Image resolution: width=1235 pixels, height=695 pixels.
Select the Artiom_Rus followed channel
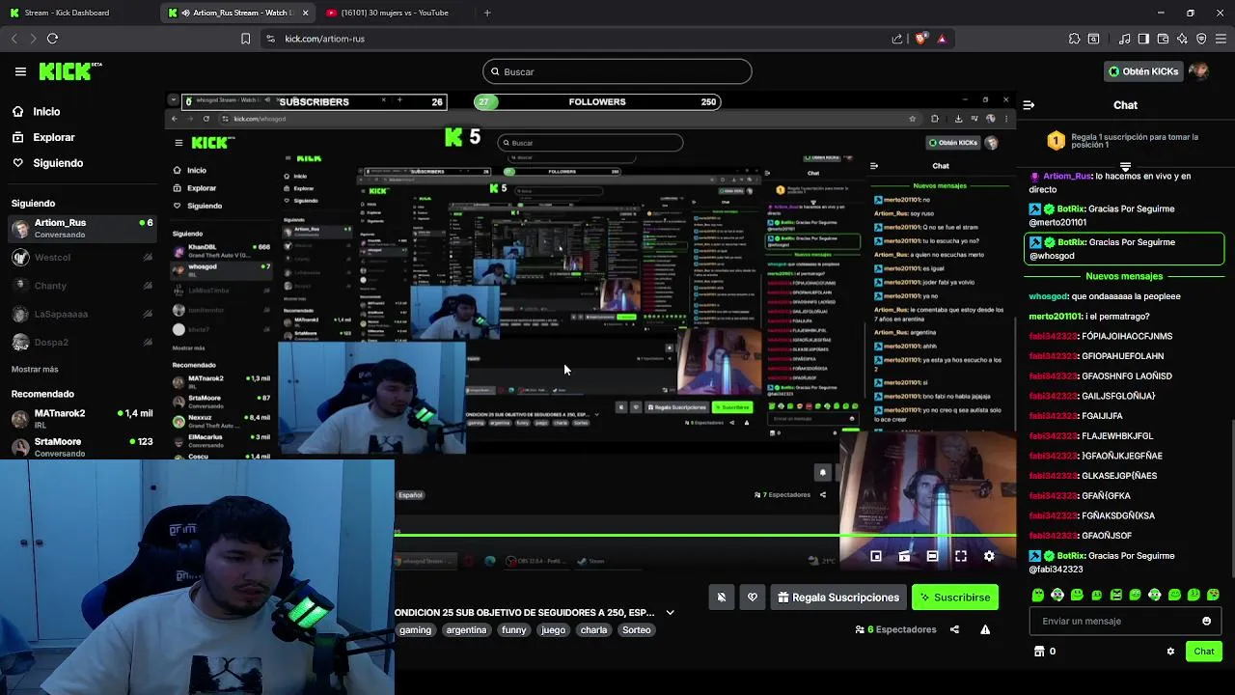(x=82, y=228)
